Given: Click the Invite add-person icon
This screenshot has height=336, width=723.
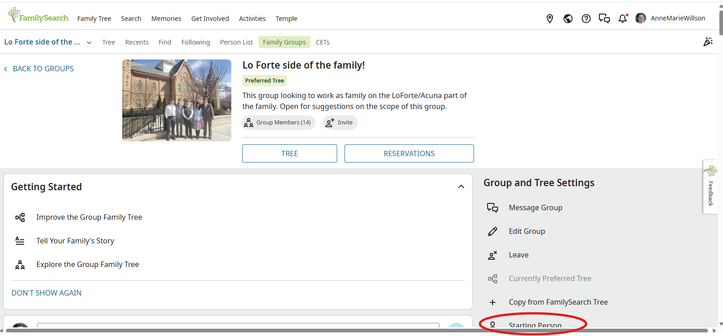Looking at the screenshot, I should [x=330, y=123].
